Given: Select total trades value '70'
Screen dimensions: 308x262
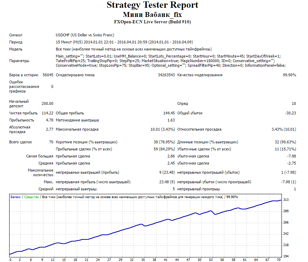Looking at the screenshot, I should click(x=51, y=142).
